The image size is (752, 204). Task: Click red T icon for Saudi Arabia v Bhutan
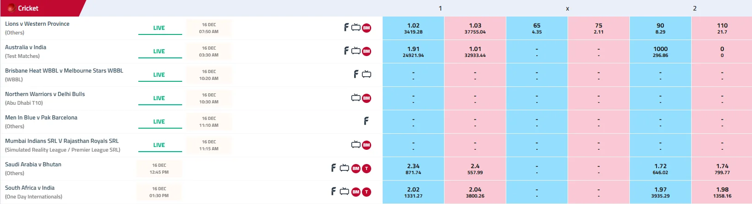coord(367,169)
